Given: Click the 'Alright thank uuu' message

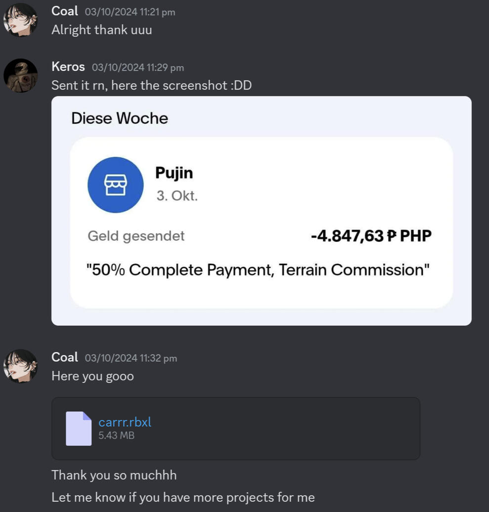Looking at the screenshot, I should point(101,30).
